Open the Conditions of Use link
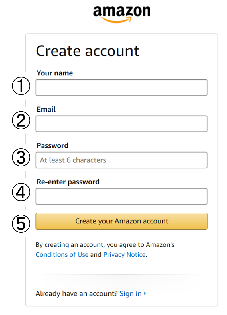Image resolution: width=227 pixels, height=315 pixels. tap(62, 254)
